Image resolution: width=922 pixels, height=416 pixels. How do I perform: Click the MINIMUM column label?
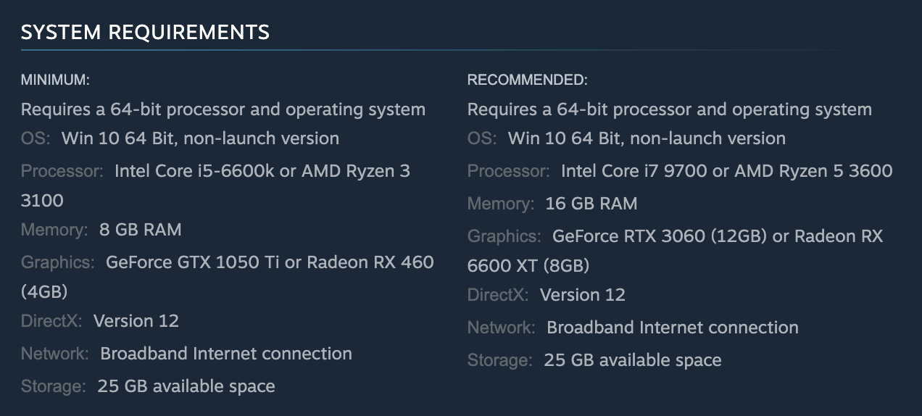pos(55,80)
